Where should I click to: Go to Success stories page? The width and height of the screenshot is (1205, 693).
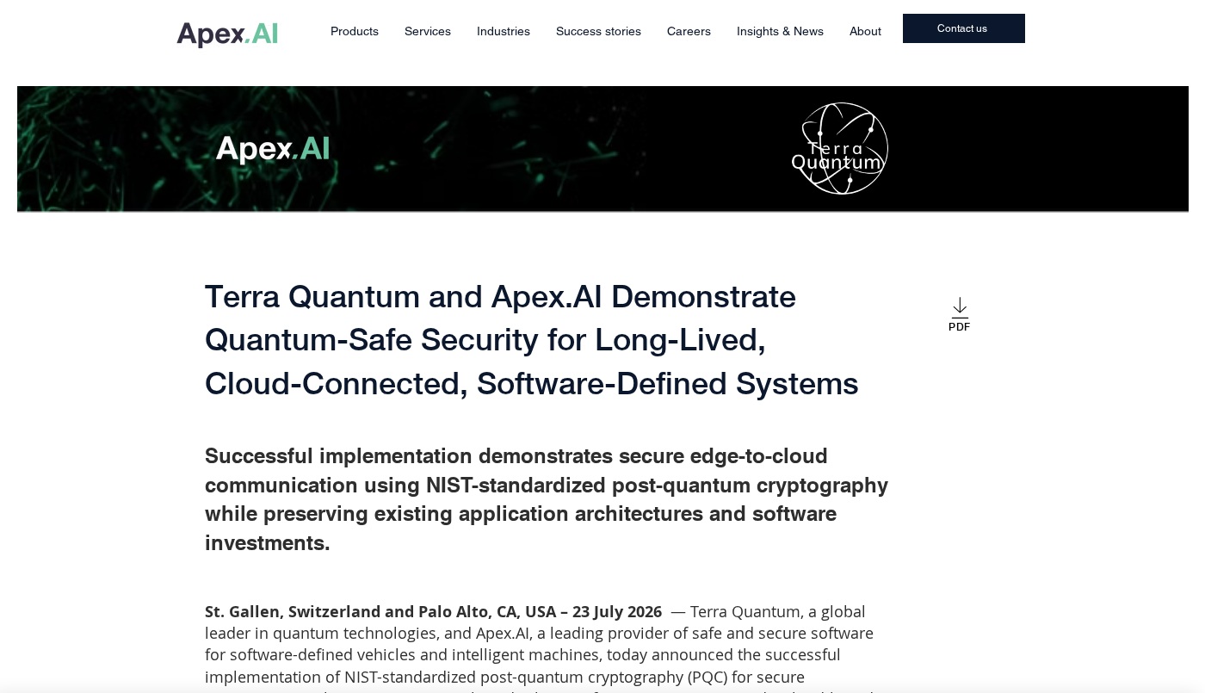(x=598, y=31)
